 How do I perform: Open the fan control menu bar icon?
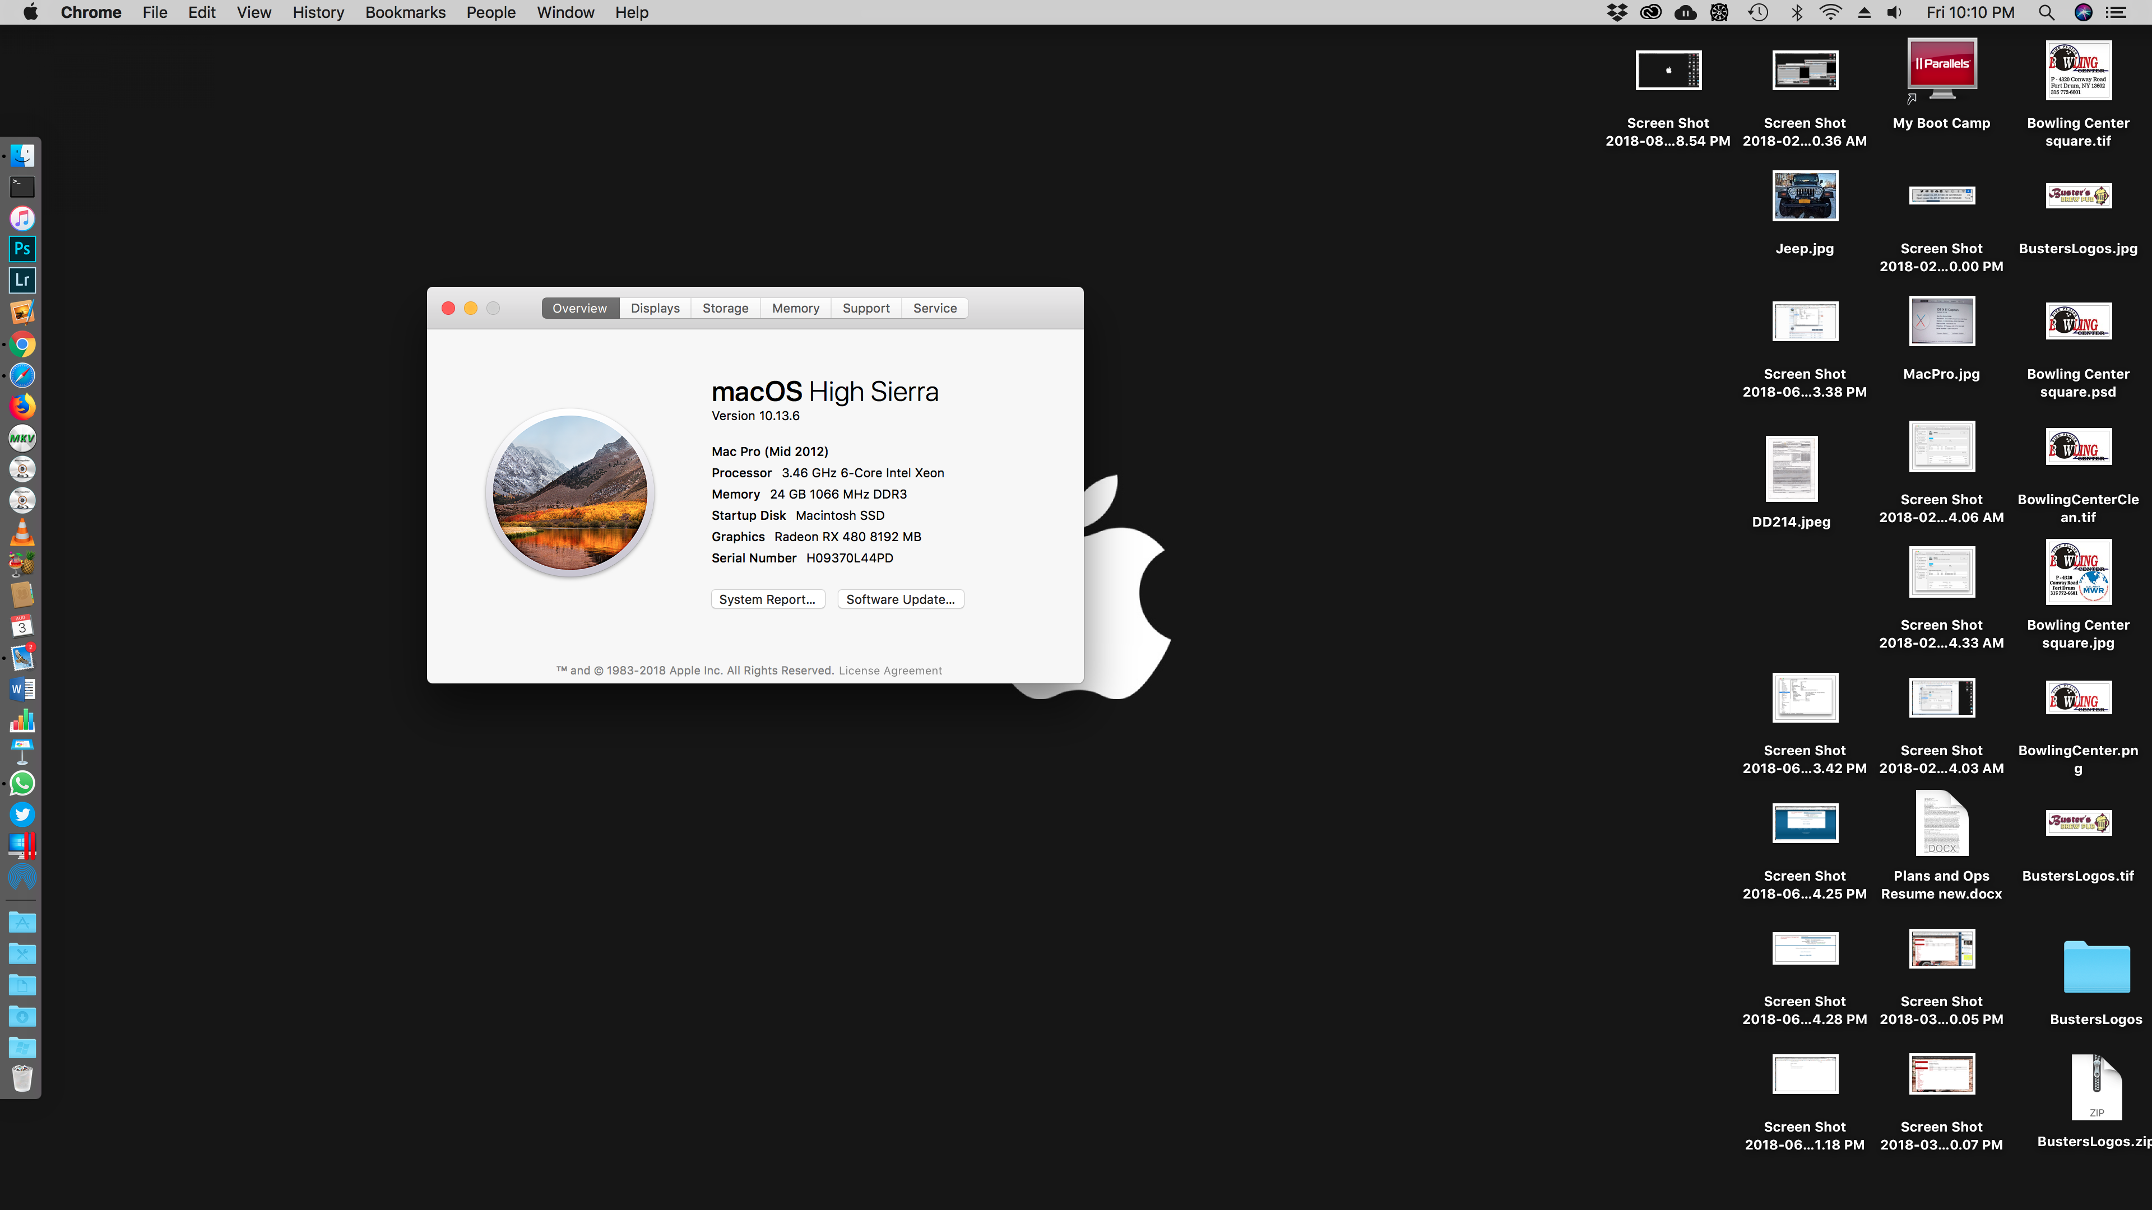point(1719,12)
